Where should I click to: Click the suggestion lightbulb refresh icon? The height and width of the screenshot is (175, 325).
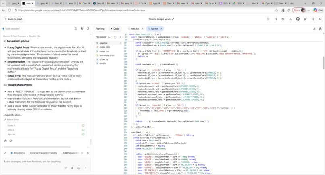tap(5, 153)
